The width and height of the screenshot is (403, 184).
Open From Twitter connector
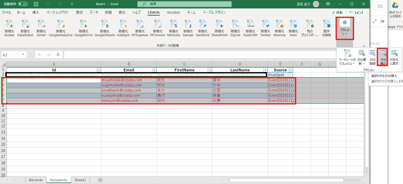pyautogui.click(x=265, y=28)
